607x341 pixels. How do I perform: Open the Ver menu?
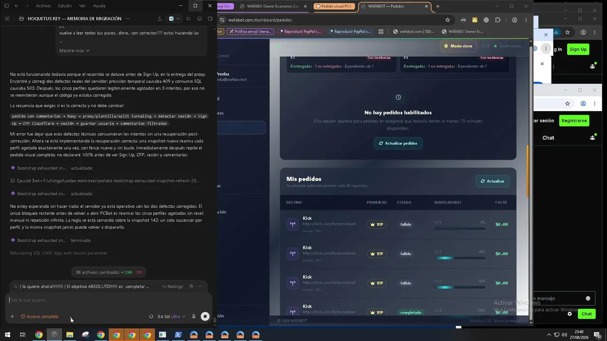coord(83,6)
